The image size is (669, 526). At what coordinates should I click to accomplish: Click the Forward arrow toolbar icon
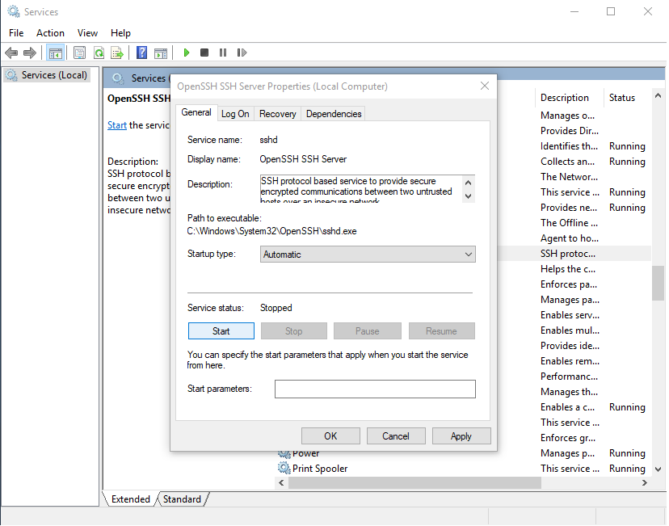[29, 53]
